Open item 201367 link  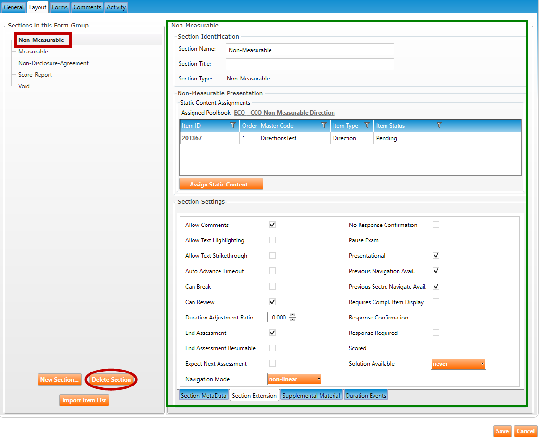coord(192,138)
